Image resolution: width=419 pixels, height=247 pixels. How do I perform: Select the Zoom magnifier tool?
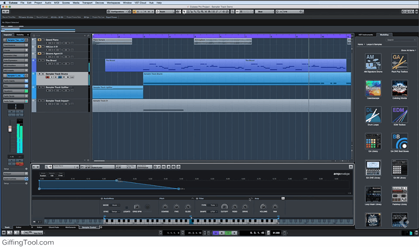(x=202, y=12)
